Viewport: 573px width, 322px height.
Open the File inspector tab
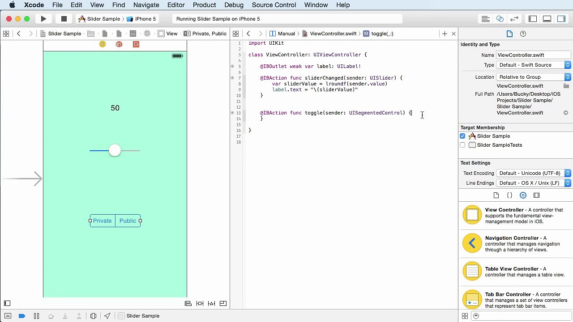[509, 34]
